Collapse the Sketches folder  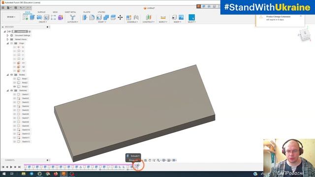pos(8,90)
